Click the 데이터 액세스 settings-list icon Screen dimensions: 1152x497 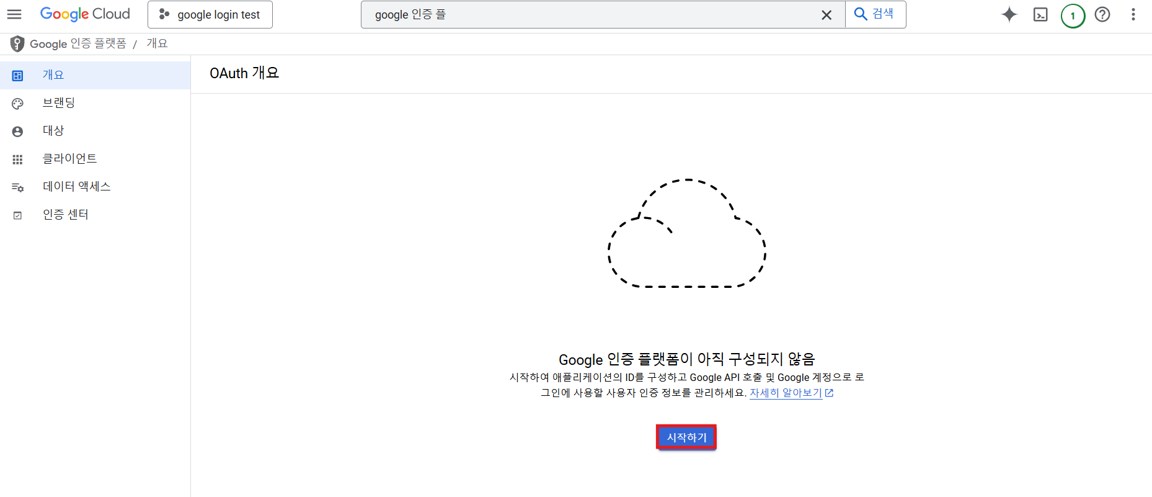(17, 187)
